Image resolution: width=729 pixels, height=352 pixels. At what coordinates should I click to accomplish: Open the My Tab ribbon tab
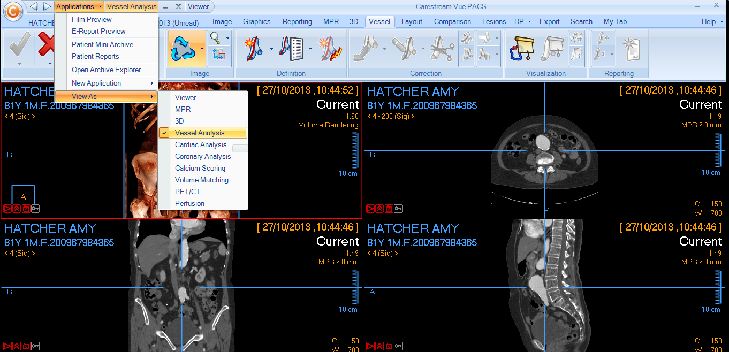(x=615, y=21)
